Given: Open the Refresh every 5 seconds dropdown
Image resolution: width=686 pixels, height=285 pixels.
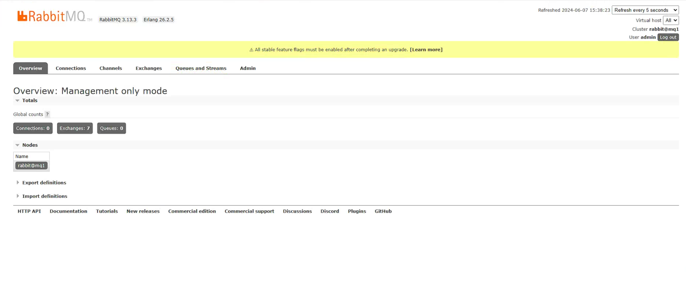Looking at the screenshot, I should pyautogui.click(x=645, y=10).
